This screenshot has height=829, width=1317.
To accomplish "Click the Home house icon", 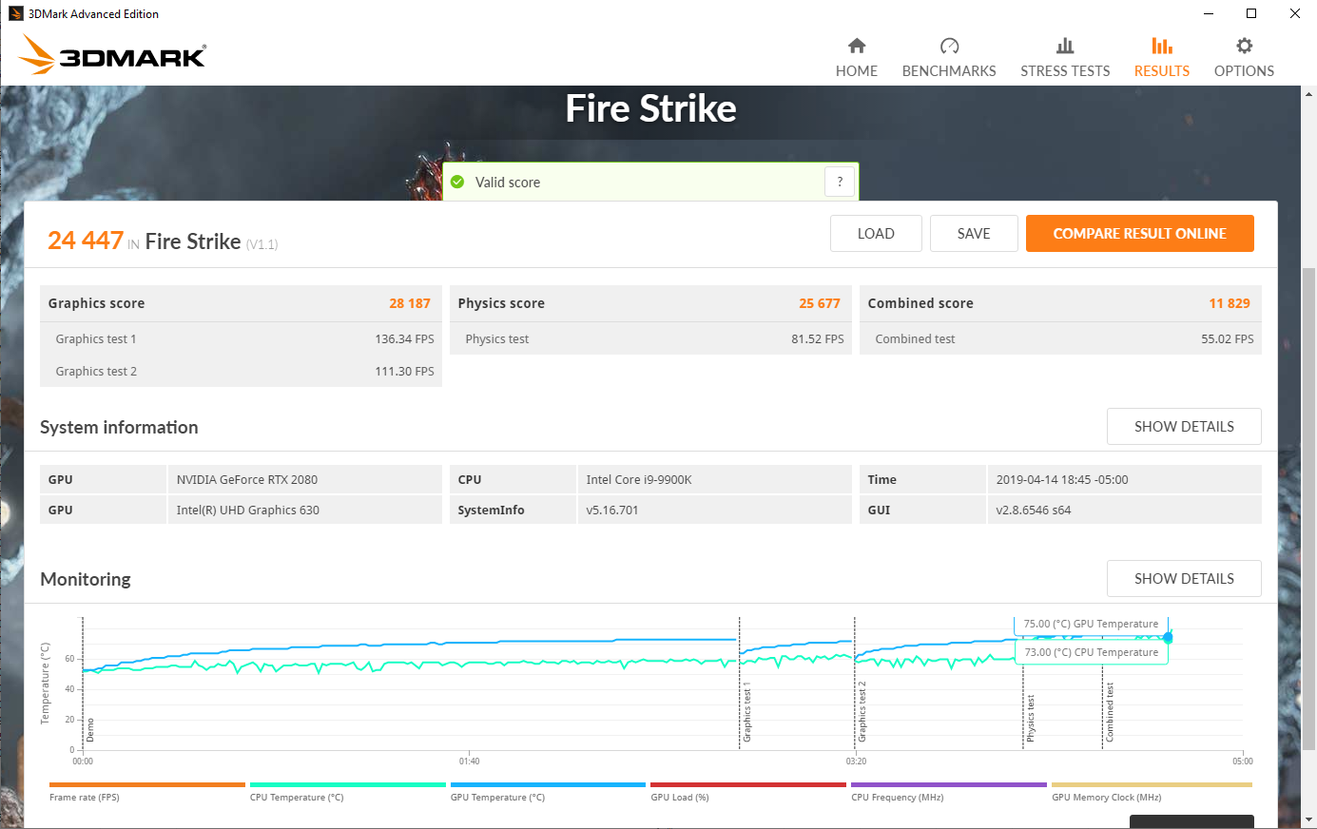I will pos(857,46).
